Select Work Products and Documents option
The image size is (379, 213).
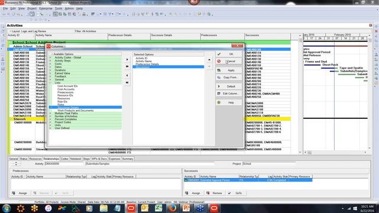[x=75, y=111]
